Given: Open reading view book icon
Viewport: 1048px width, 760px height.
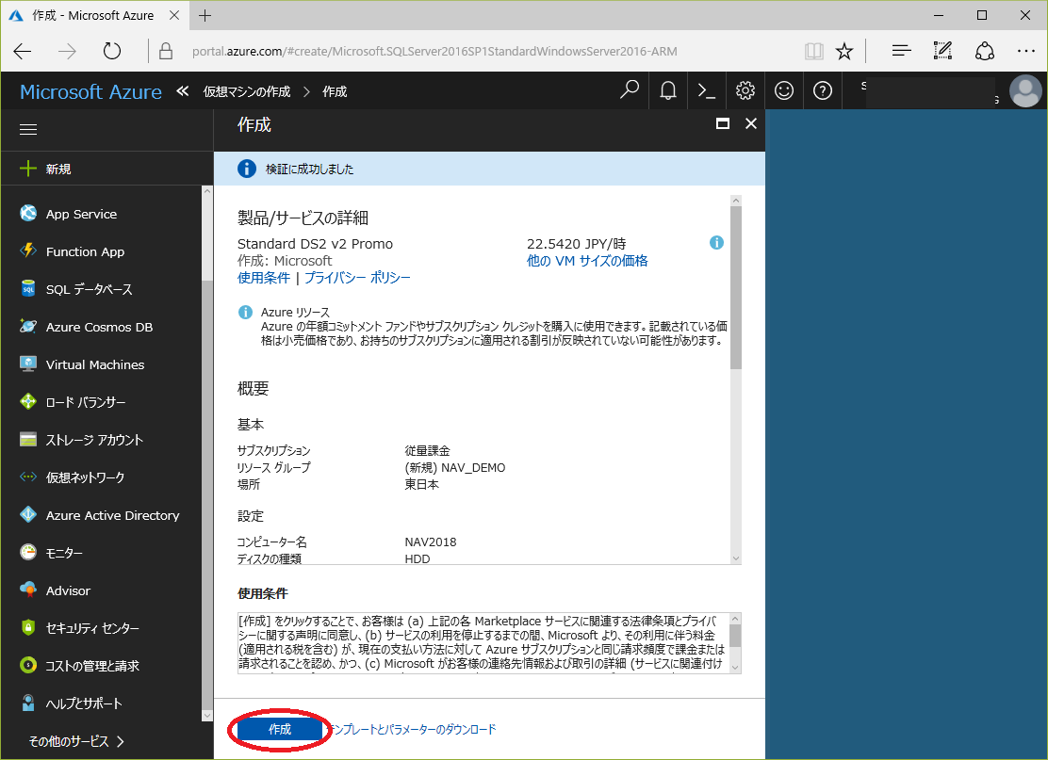Looking at the screenshot, I should (x=813, y=52).
